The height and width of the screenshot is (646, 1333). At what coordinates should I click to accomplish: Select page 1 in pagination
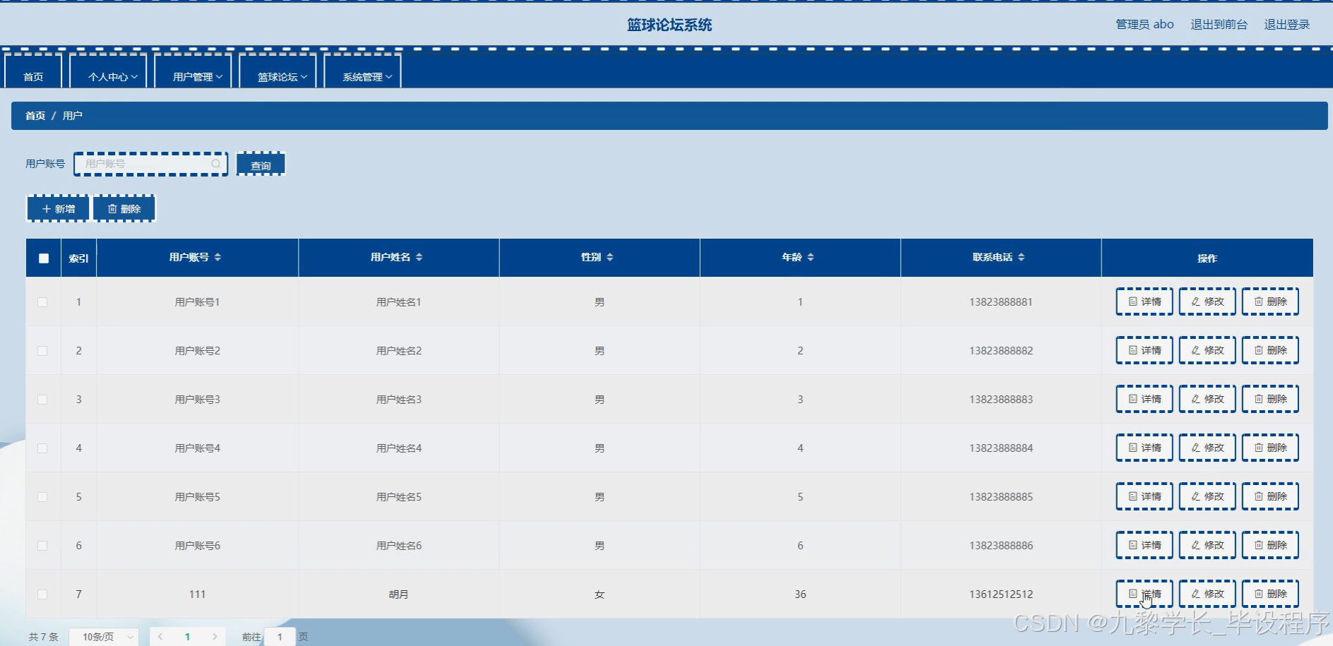[187, 637]
